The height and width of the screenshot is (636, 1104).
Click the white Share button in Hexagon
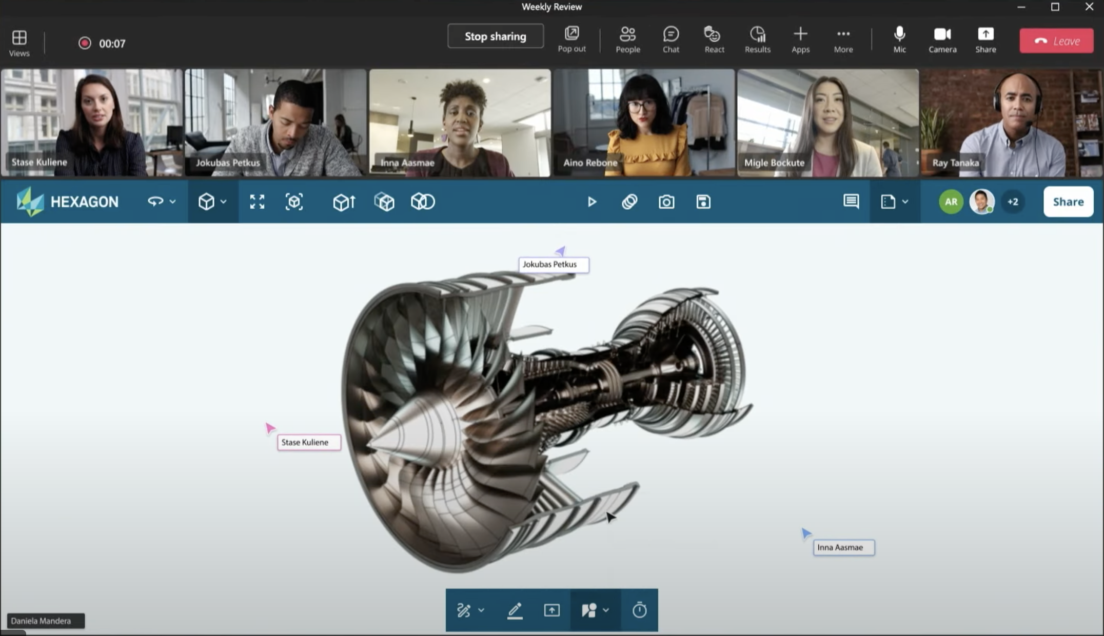1068,202
